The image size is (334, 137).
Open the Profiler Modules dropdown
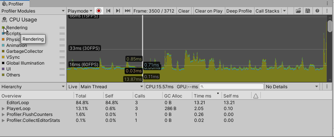point(33,11)
